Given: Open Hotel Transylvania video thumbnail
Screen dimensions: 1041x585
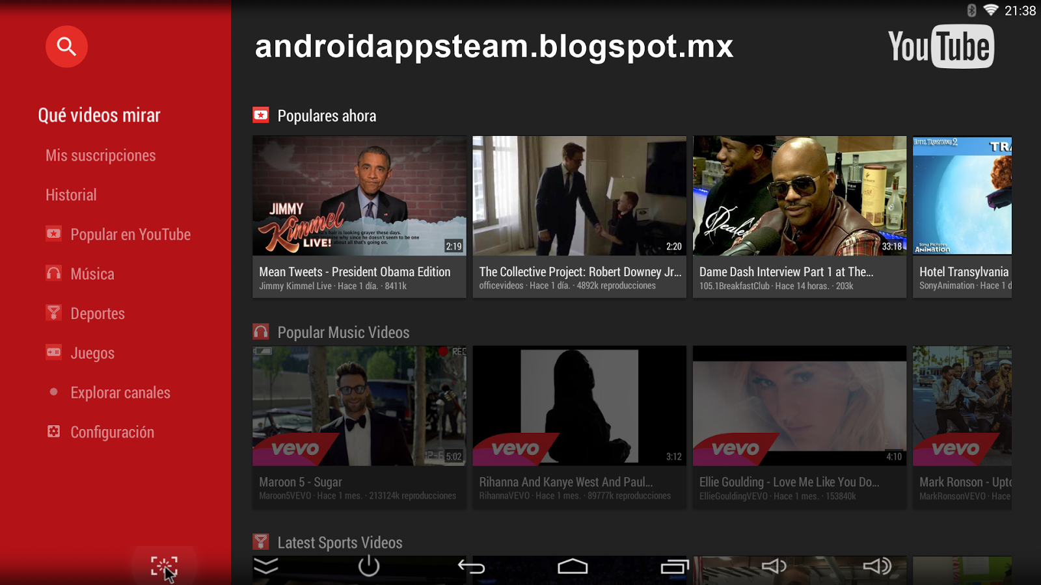Looking at the screenshot, I should 962,196.
